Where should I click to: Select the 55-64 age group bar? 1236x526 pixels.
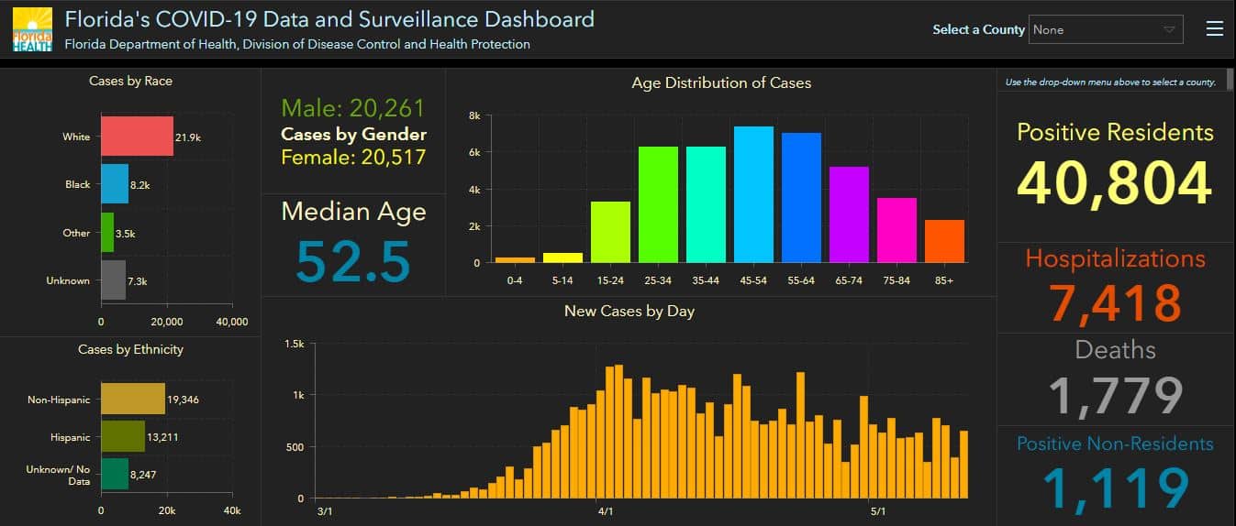[x=801, y=198]
